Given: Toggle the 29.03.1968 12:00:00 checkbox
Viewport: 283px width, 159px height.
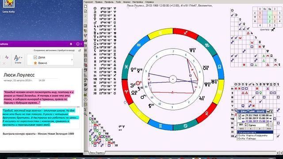Looking at the screenshot, I should [x=240, y=115].
